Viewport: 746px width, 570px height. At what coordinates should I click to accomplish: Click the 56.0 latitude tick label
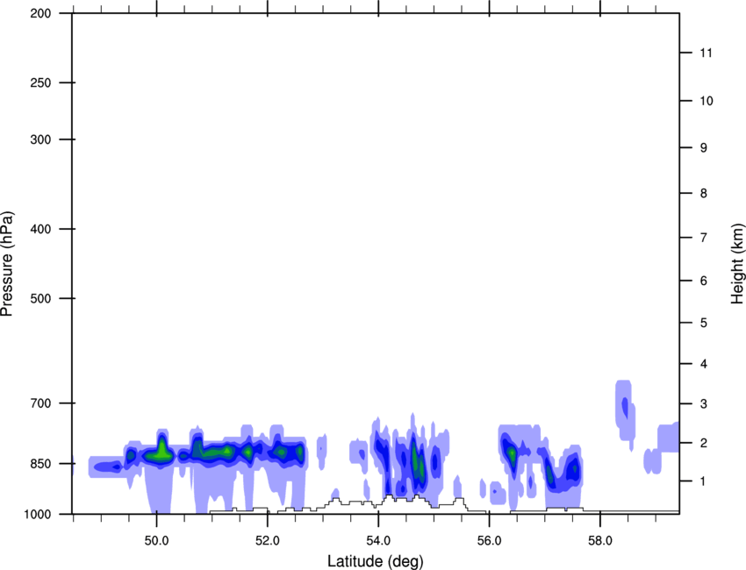coord(490,541)
